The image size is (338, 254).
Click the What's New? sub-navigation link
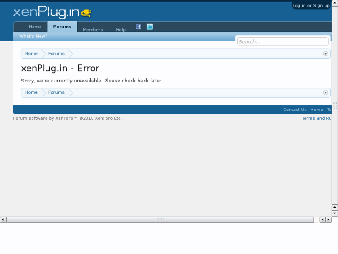pos(33,36)
